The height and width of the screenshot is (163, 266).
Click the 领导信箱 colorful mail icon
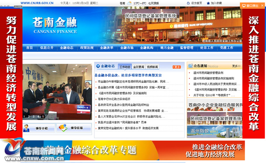[63, 128]
